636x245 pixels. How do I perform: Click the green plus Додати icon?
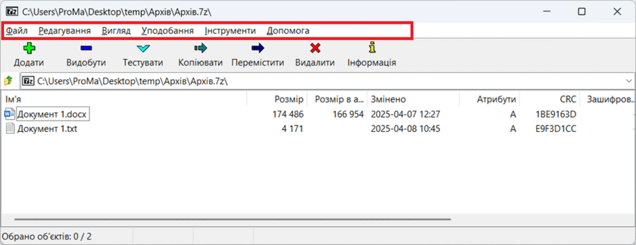click(29, 48)
